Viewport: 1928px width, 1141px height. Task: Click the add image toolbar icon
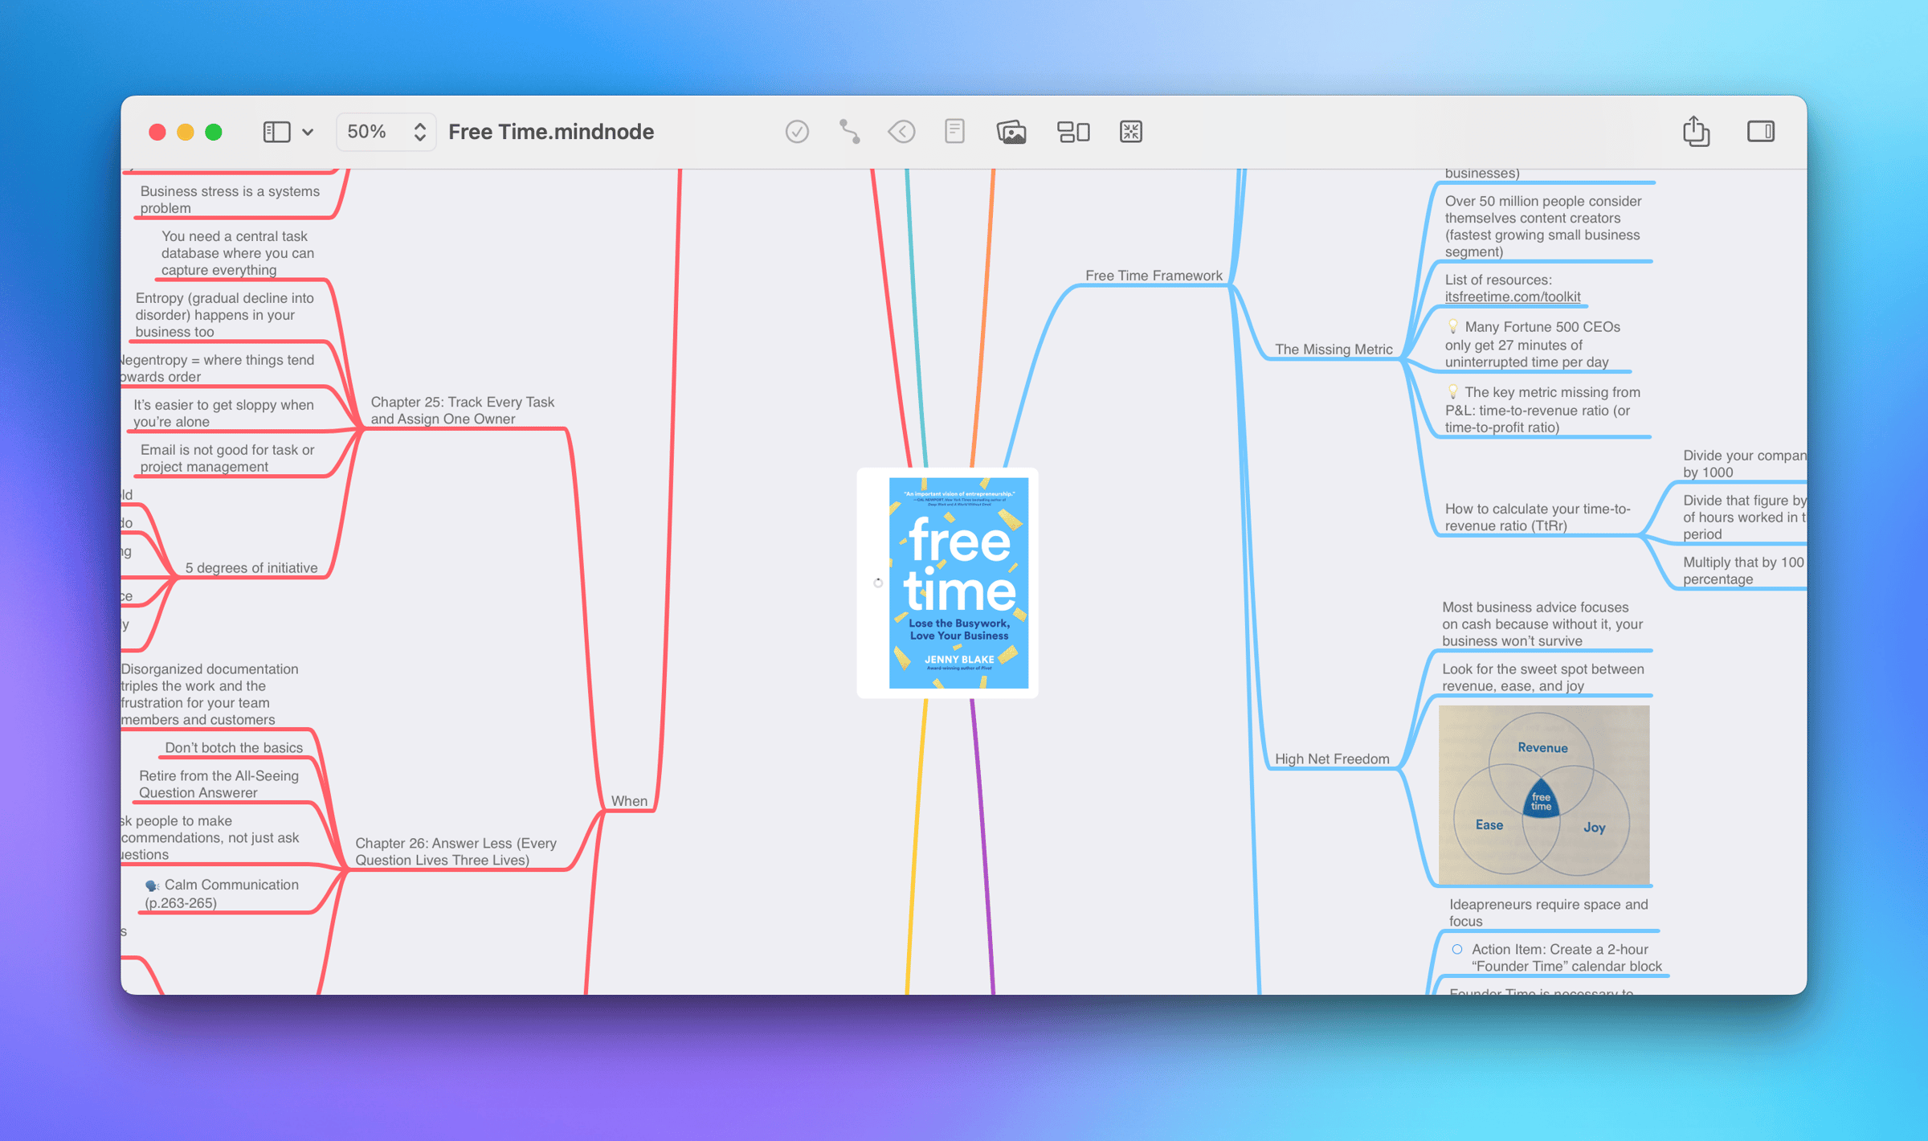pyautogui.click(x=1011, y=132)
